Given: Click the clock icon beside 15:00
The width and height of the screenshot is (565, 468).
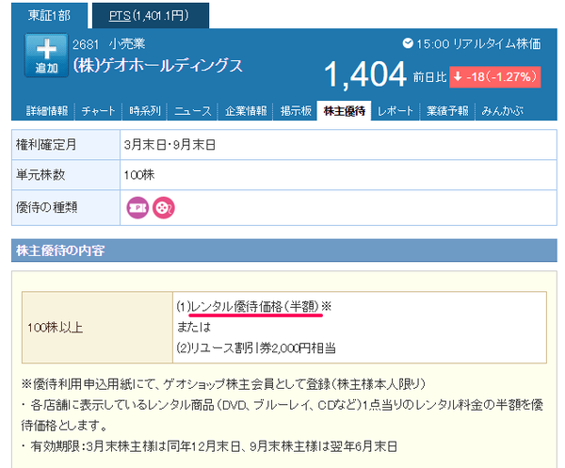Looking at the screenshot, I should coord(408,43).
